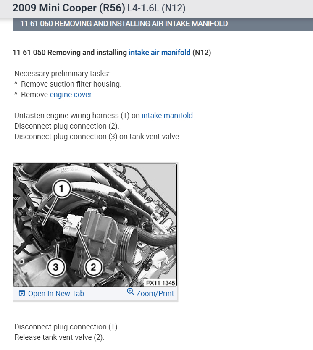The image size is (313, 350).
Task: Click 'Disconnect plug connection (2).' line
Action: click(67, 126)
